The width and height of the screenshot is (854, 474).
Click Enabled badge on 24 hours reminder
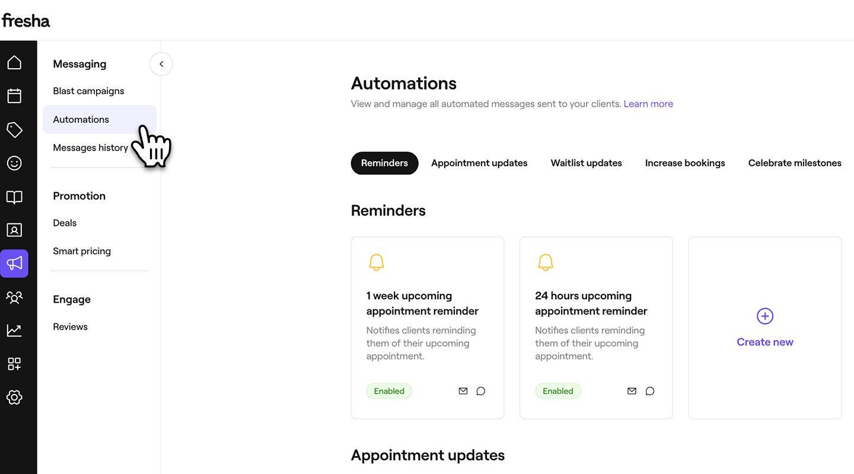coord(558,391)
